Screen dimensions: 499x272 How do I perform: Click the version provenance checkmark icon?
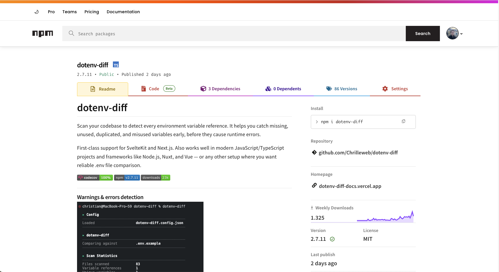(x=332, y=239)
